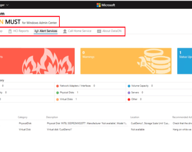192x152 pixels.
Task: Click the 'Not available' location cell
Action: 138,129
